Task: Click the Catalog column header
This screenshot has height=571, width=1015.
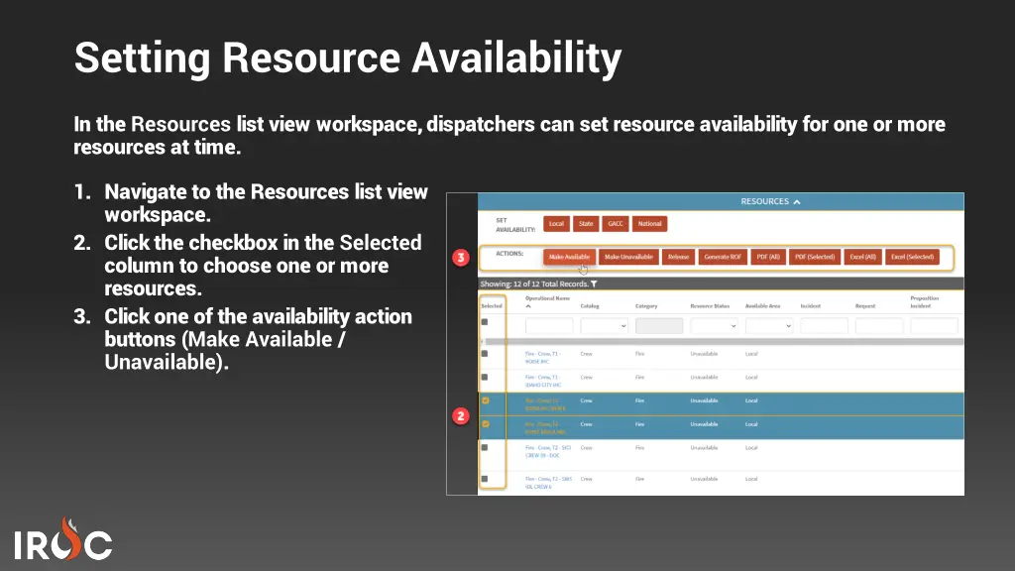Action: (x=590, y=305)
